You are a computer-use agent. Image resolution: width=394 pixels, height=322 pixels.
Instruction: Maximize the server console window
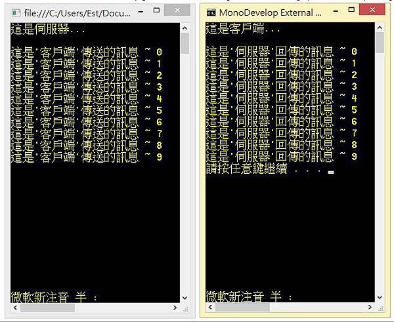click(x=156, y=10)
